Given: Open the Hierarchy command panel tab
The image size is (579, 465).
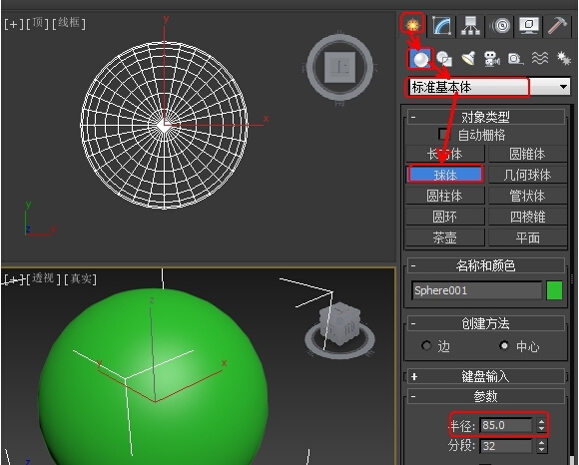Looking at the screenshot, I should [x=470, y=26].
